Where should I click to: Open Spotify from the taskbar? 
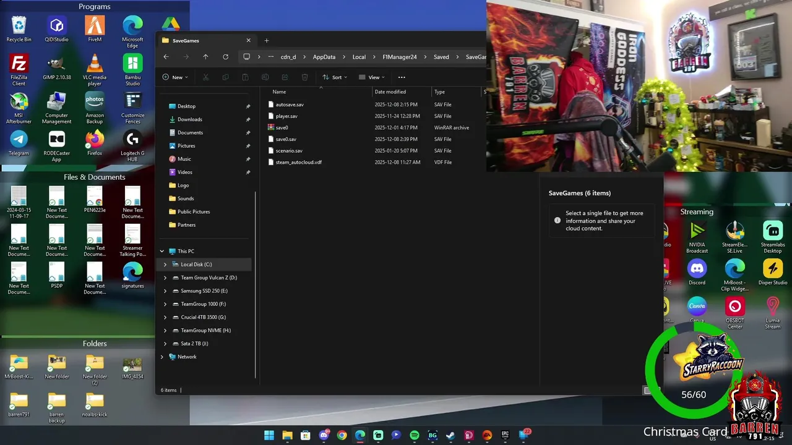click(415, 435)
